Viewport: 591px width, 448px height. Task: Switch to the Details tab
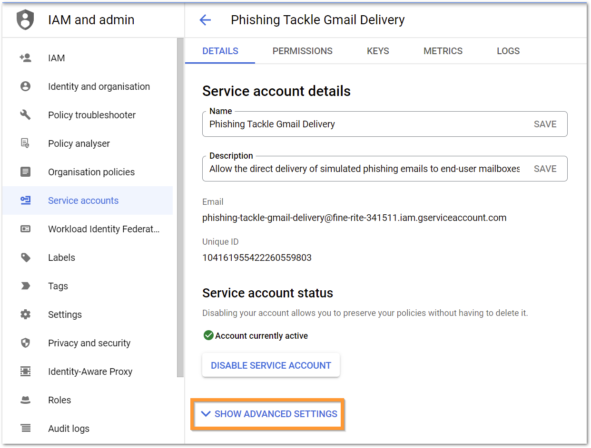[x=220, y=51]
